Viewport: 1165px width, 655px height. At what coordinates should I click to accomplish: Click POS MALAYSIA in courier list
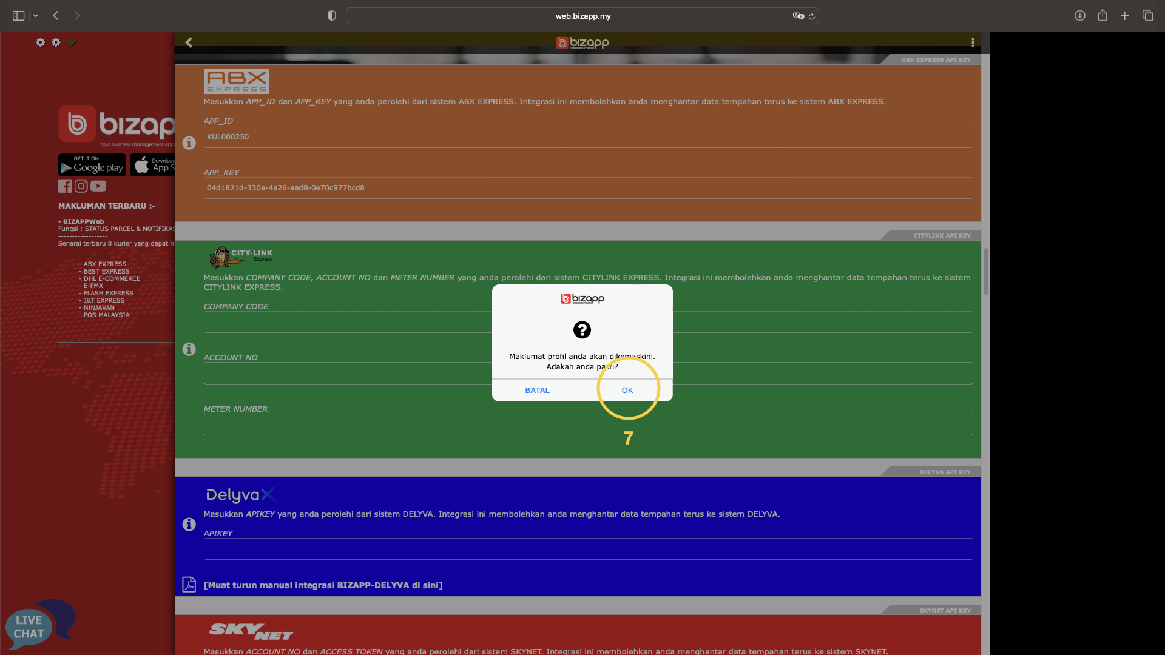(x=106, y=315)
